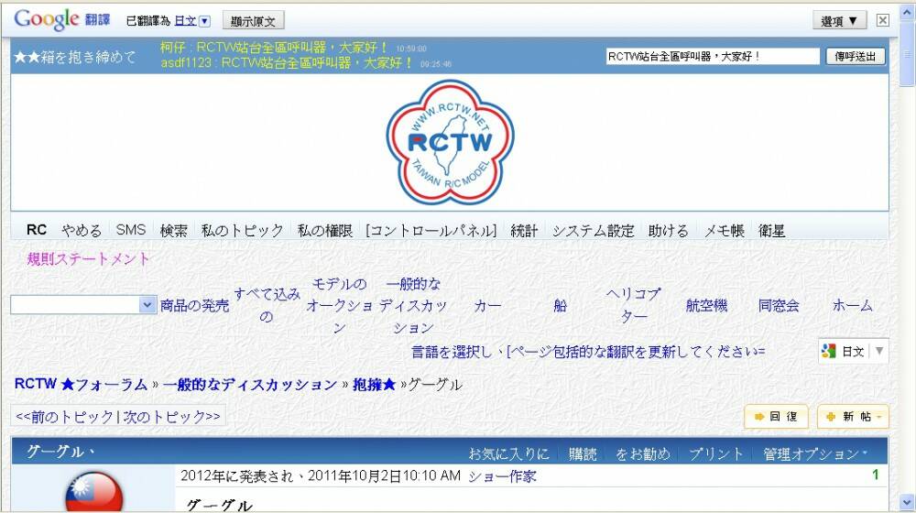Click the Google translate widget icon
The height and width of the screenshot is (513, 916).
[x=828, y=351]
